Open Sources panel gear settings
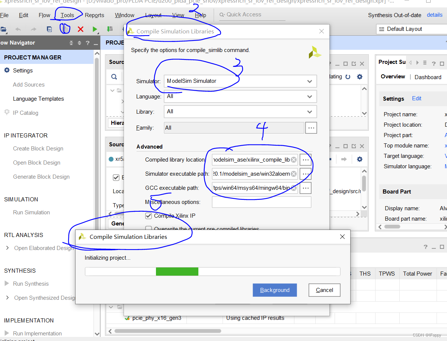Image resolution: width=447 pixels, height=341 pixels. point(360,77)
